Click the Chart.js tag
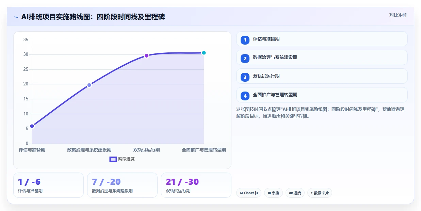This screenshot has width=421, height=211. tap(249, 193)
